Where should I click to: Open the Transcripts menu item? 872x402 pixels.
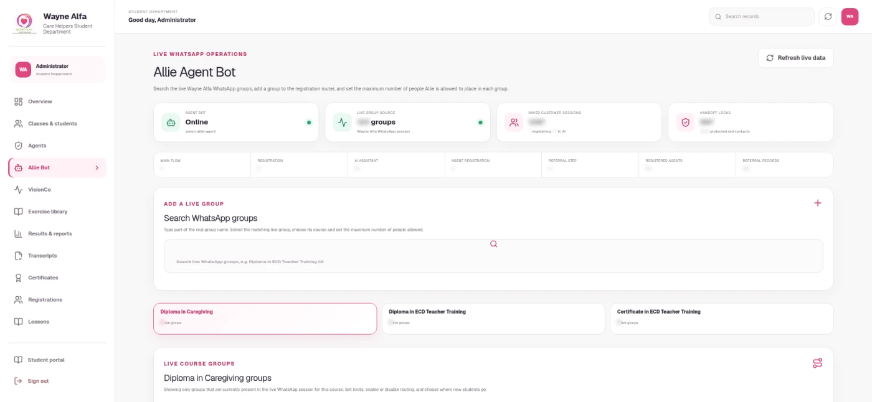pos(57,256)
